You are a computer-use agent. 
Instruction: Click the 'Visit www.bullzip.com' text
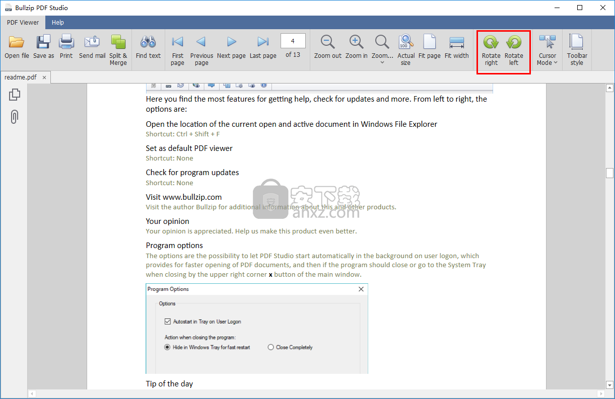pos(184,197)
